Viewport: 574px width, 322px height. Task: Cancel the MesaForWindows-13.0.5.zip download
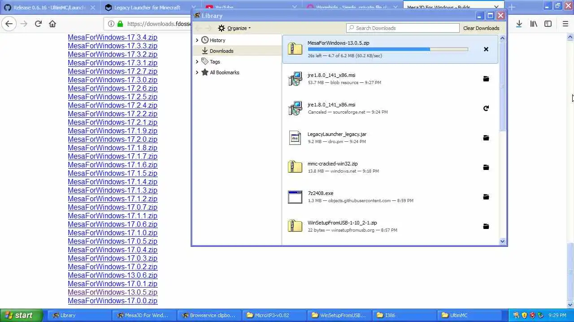coord(486,49)
